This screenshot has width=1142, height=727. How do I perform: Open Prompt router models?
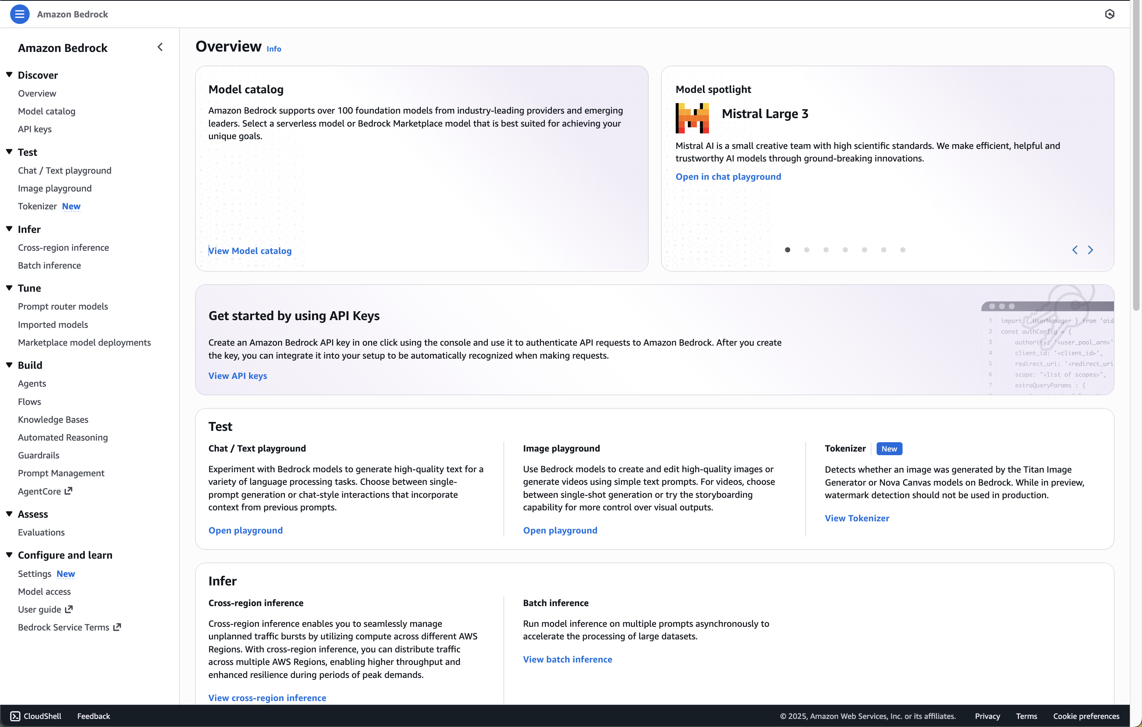point(62,306)
